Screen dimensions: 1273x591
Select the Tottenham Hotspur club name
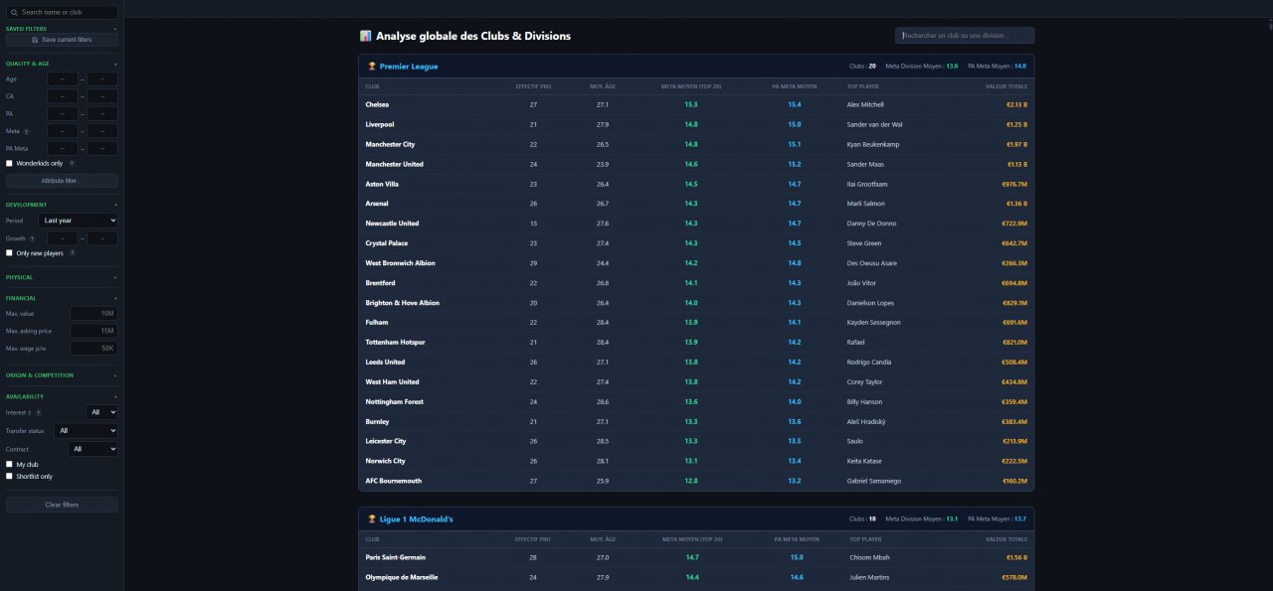coord(395,342)
